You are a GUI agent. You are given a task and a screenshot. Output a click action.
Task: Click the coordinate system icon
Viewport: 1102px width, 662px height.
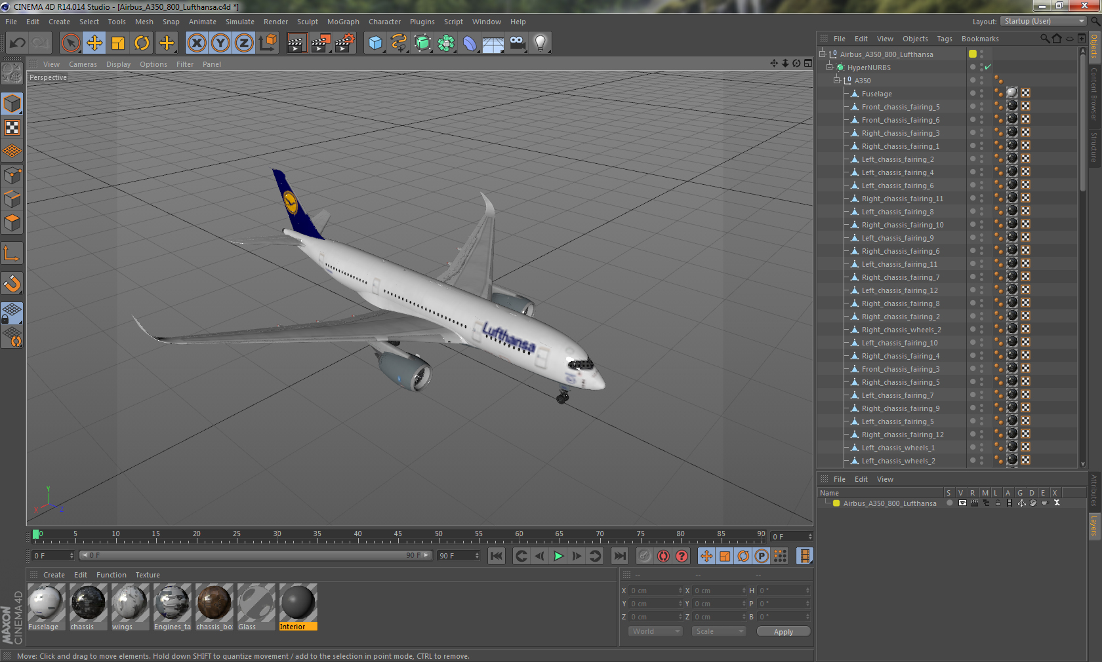coord(268,43)
